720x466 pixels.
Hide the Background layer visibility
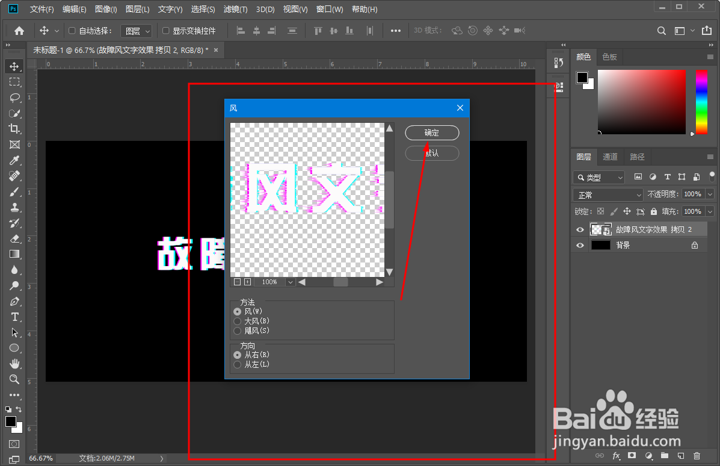click(579, 245)
